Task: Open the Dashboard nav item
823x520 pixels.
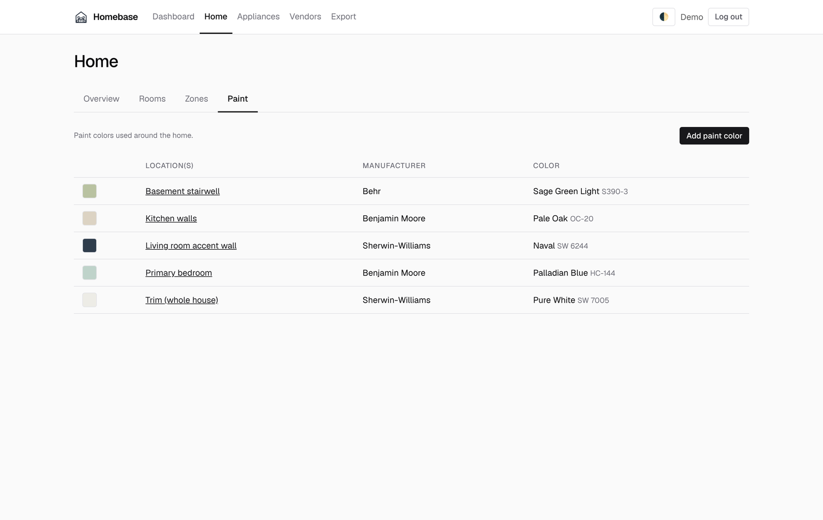Action: point(173,16)
